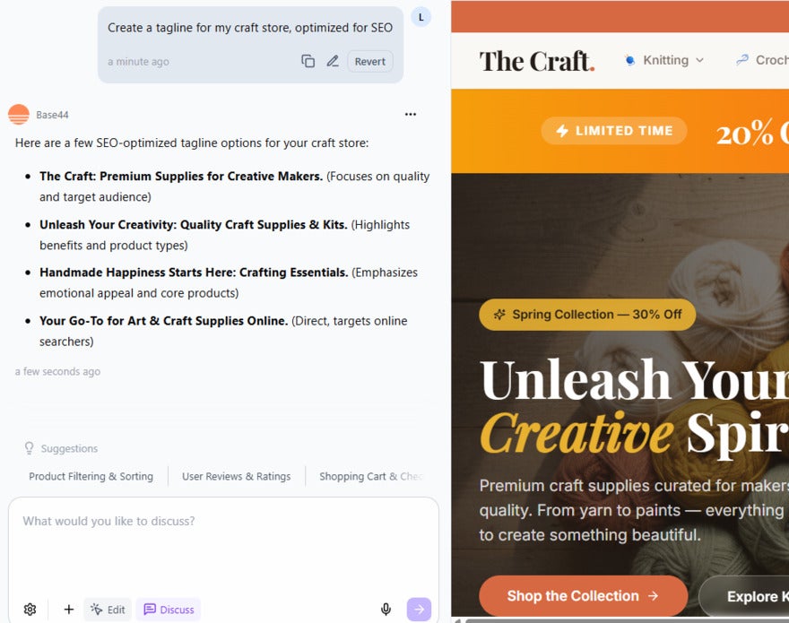Click the Base44 orange avatar logo
Screen dimensions: 789x623
pos(19,115)
